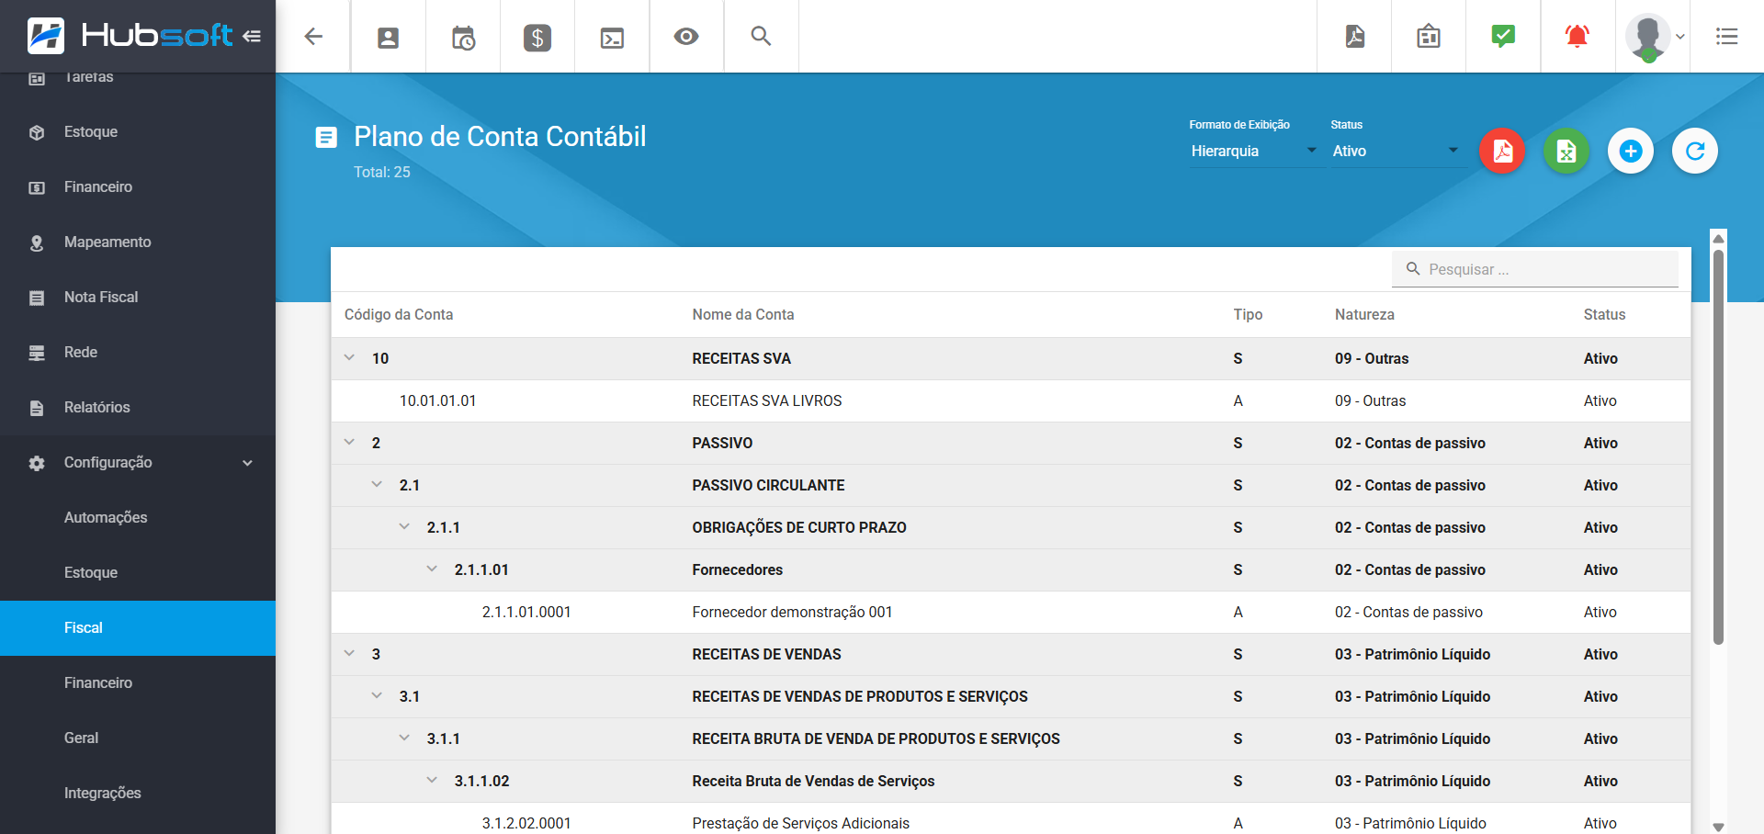The image size is (1764, 834).
Task: Open the calendar clock toolbar icon
Action: coord(463,37)
